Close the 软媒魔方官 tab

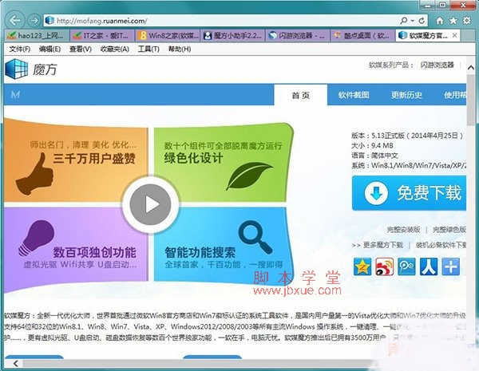[x=454, y=35]
